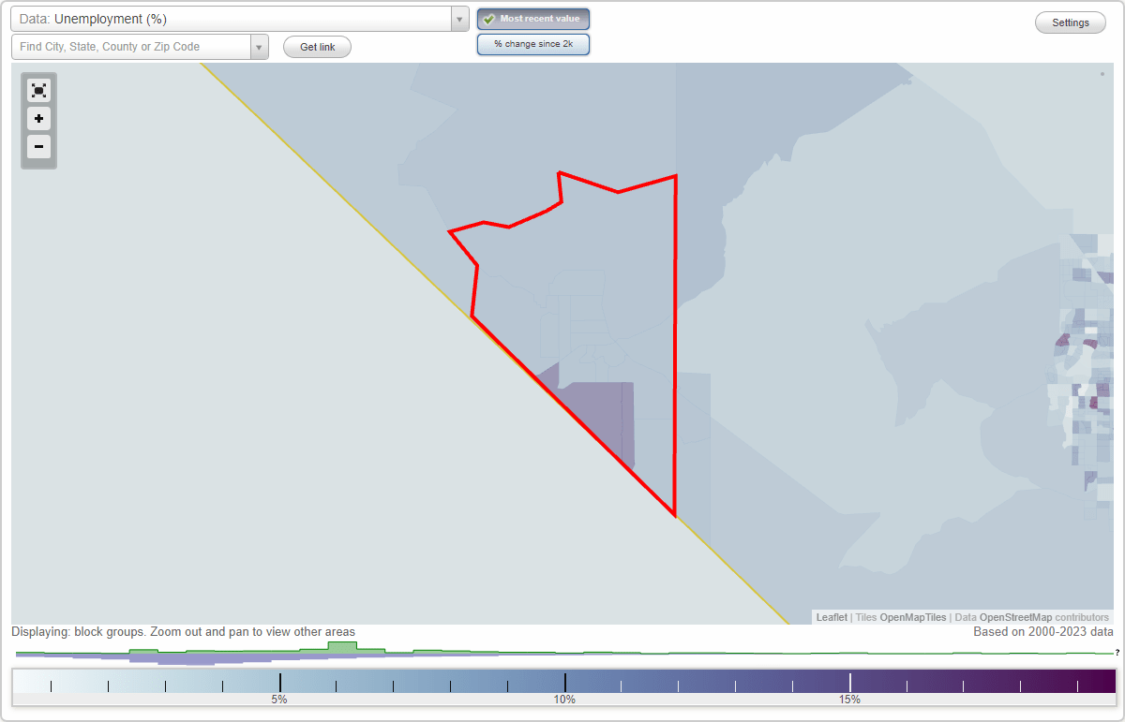Expand the Data selector arrow
Viewport: 1125px width, 722px height.
point(460,19)
